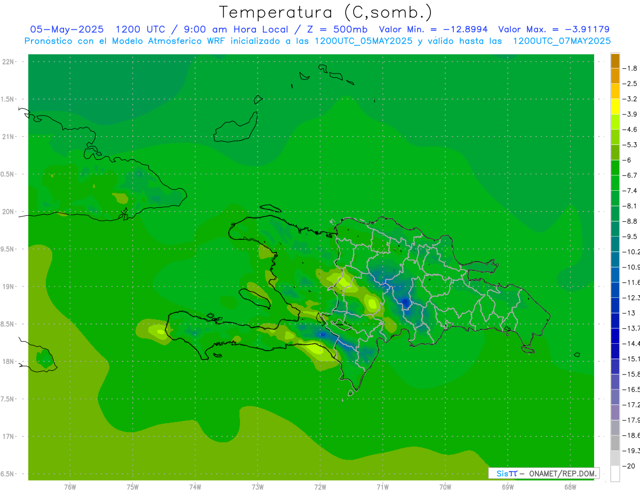
Task: Click the colorbar label "-9.5"
Action: pyautogui.click(x=631, y=236)
